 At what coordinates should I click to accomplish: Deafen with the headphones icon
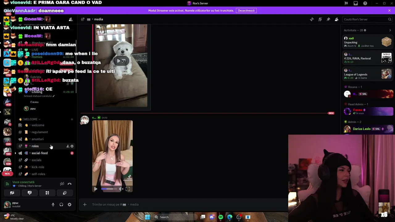tap(61, 204)
